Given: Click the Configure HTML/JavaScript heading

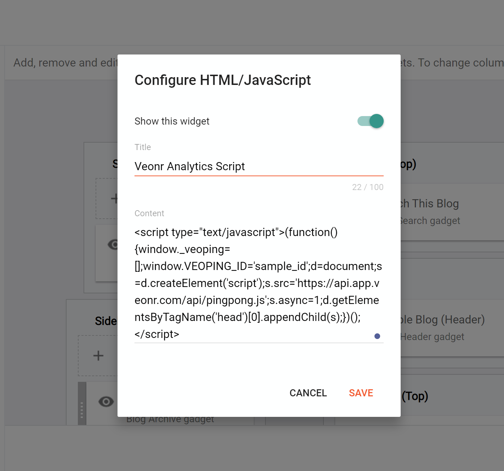Looking at the screenshot, I should coord(223,80).
